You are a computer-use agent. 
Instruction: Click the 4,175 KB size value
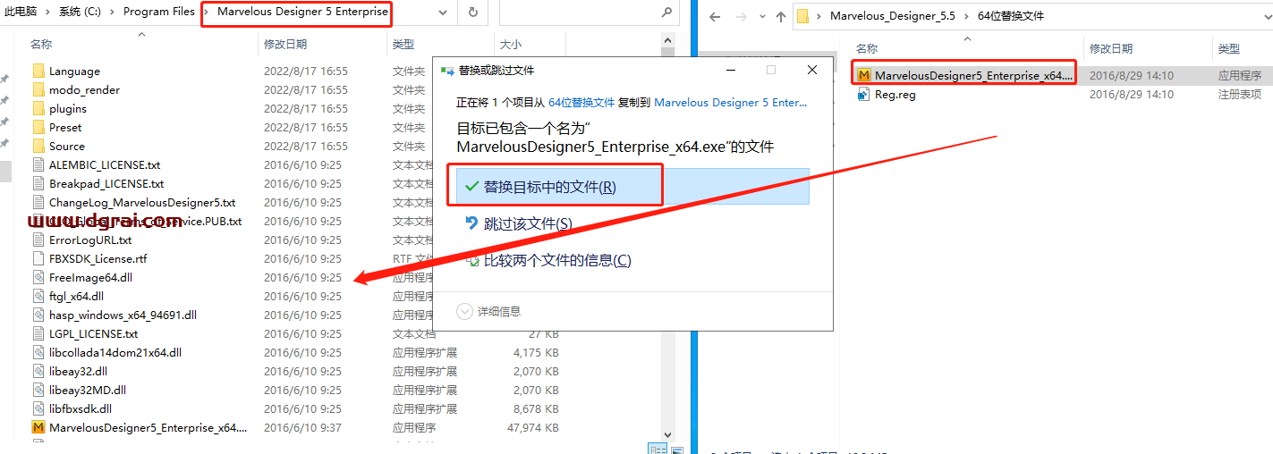tap(536, 352)
